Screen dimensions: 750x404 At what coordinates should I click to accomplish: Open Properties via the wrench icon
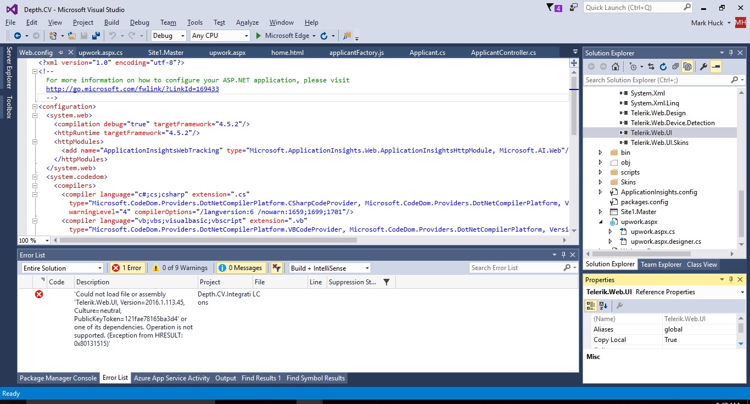tap(703, 66)
